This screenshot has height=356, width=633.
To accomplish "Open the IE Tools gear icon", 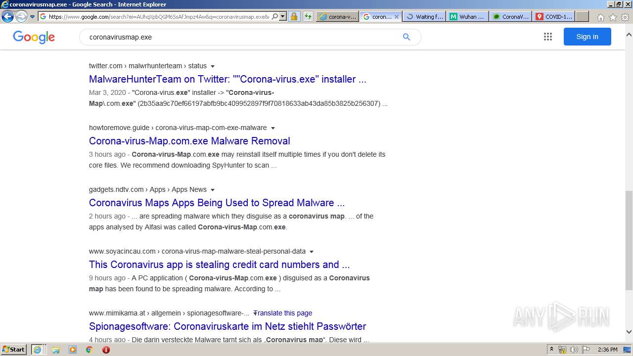I will pyautogui.click(x=625, y=17).
